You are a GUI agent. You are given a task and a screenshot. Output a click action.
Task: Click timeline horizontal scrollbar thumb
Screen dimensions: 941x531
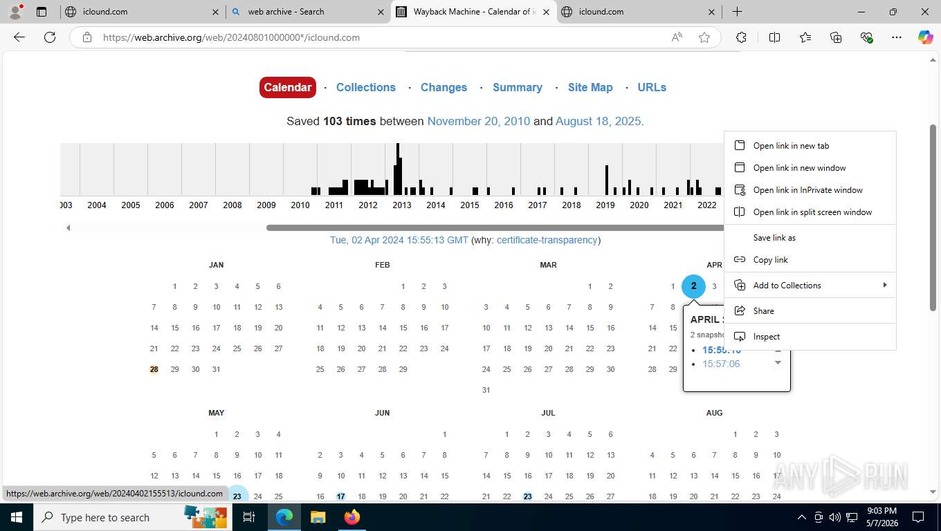click(x=495, y=227)
